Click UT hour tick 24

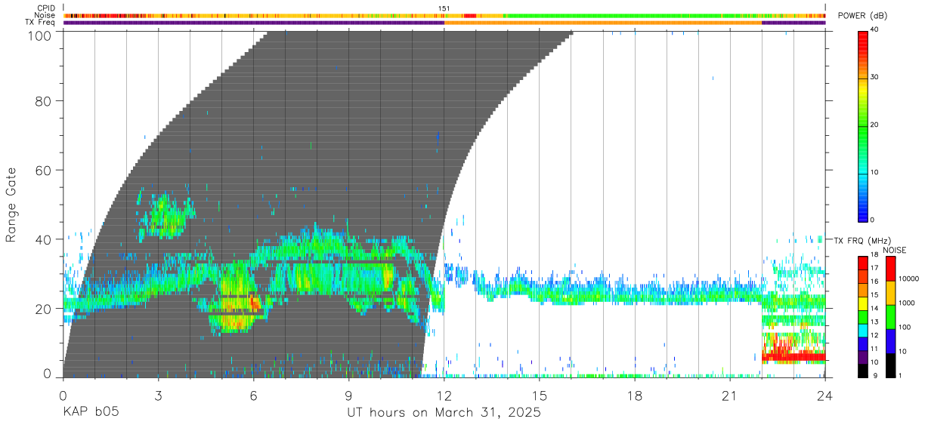click(825, 396)
